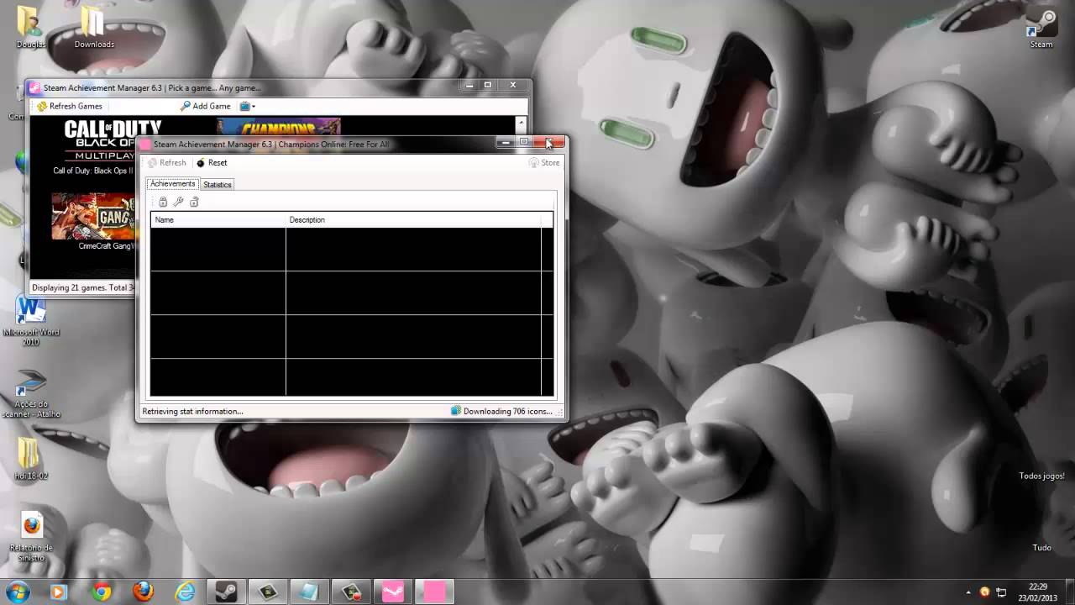Click the Invert All wrench icon
This screenshot has height=605, width=1075.
click(178, 202)
